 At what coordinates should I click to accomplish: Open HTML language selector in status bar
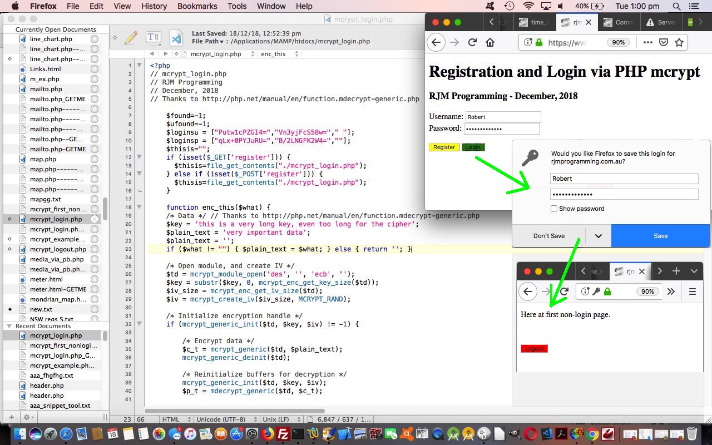[175, 419]
